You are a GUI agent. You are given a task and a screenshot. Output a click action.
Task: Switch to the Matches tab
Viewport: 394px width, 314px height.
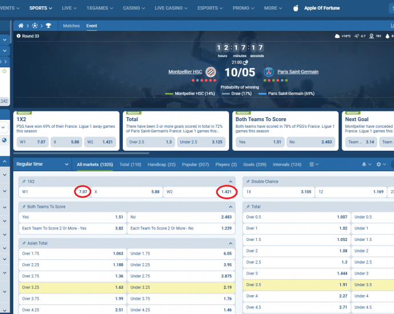71,26
